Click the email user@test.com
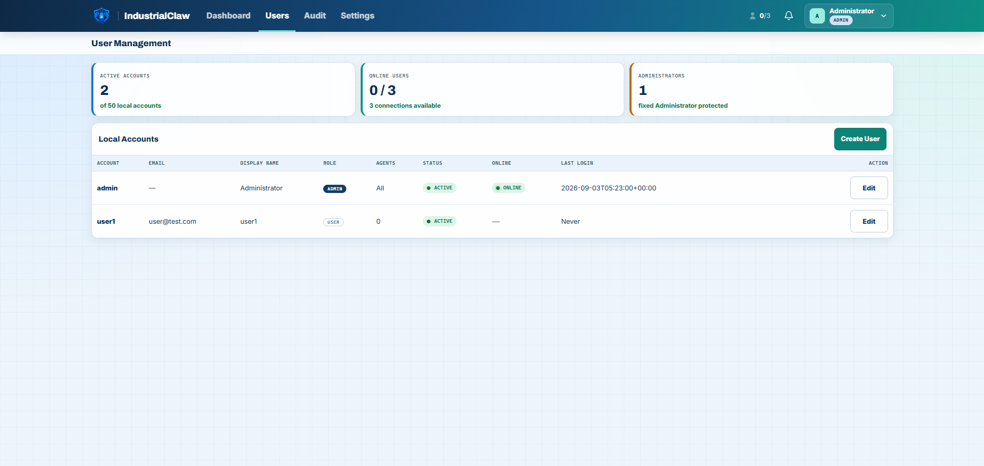The image size is (984, 466). (x=172, y=222)
